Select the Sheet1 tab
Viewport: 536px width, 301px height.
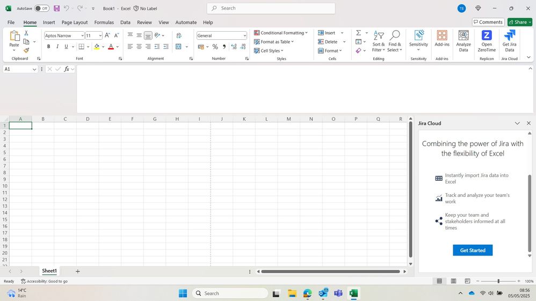pos(49,271)
